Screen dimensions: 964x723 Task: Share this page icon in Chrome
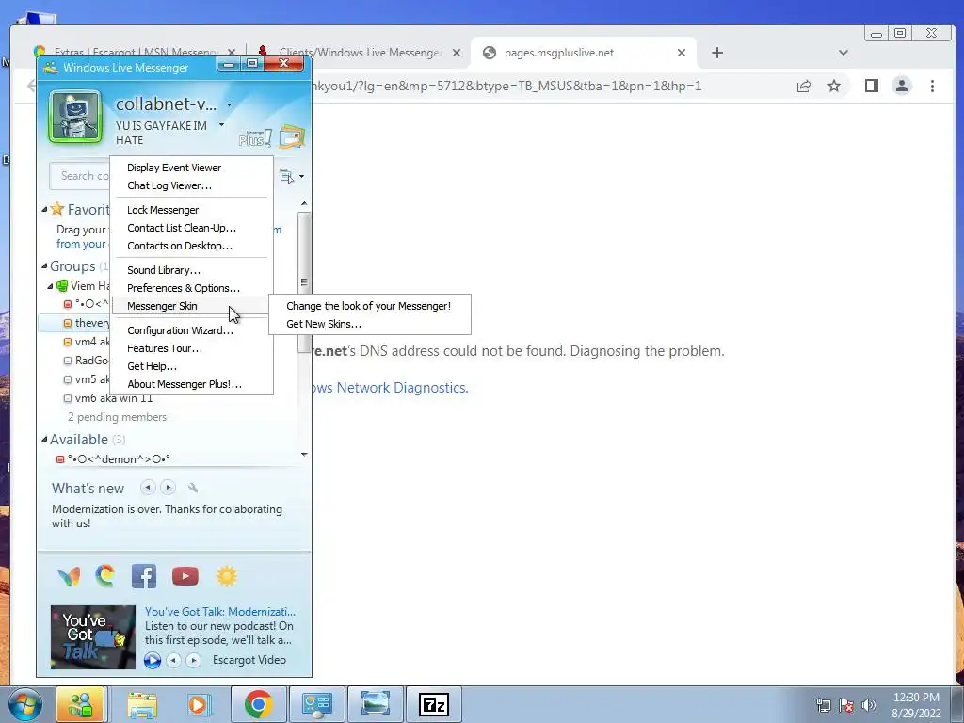tap(804, 86)
